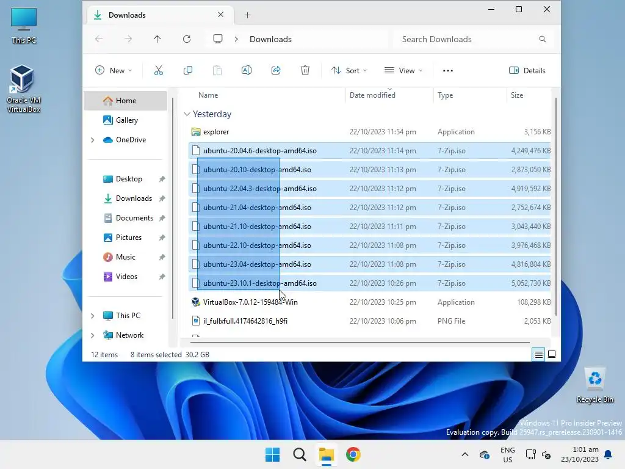Open the notification bell

click(609, 454)
